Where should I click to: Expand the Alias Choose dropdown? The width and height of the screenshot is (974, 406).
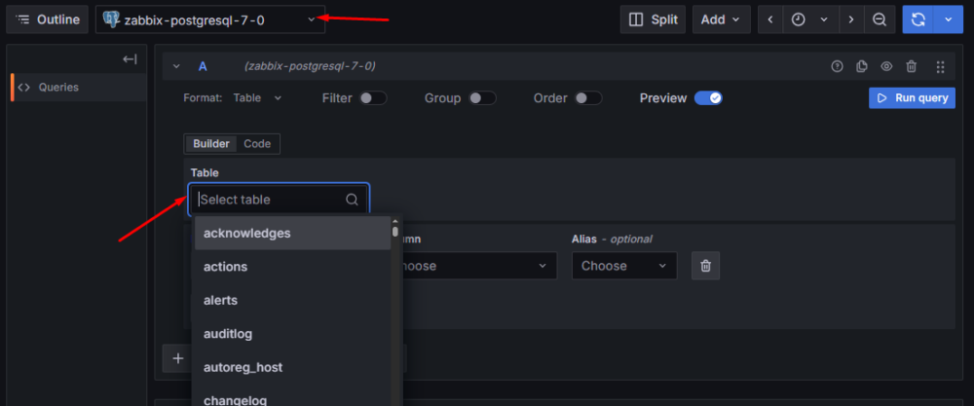(x=623, y=266)
